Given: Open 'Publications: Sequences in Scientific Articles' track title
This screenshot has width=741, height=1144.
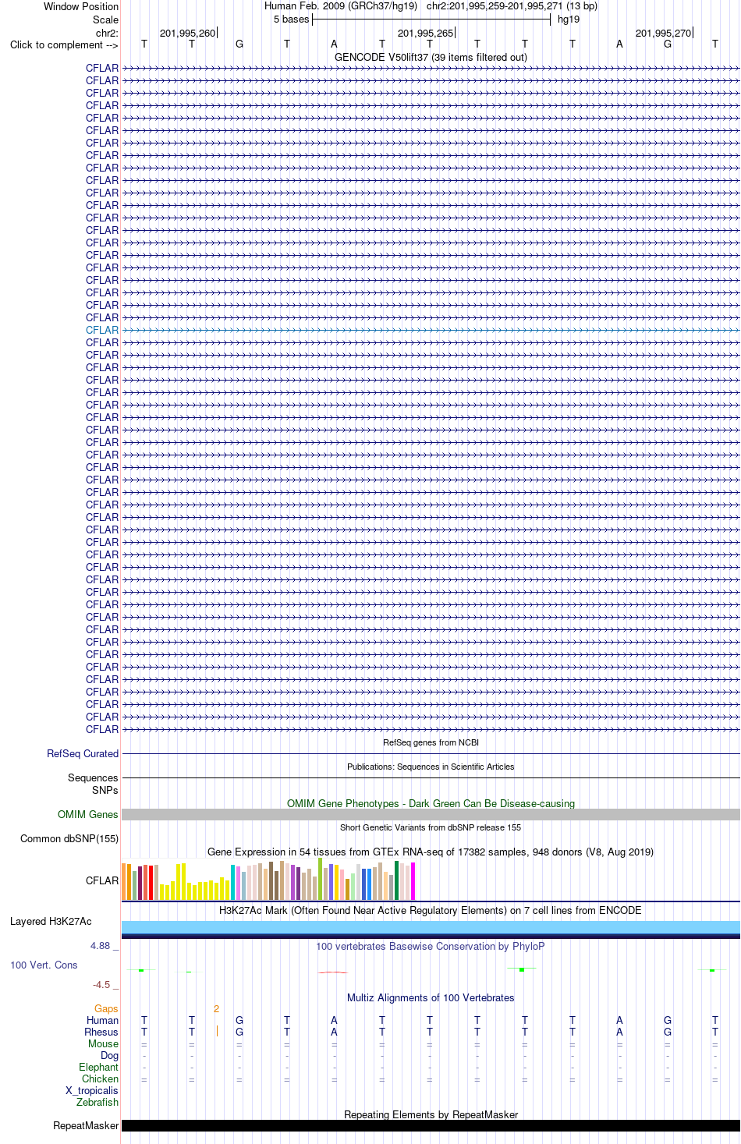Looking at the screenshot, I should pos(431,767).
